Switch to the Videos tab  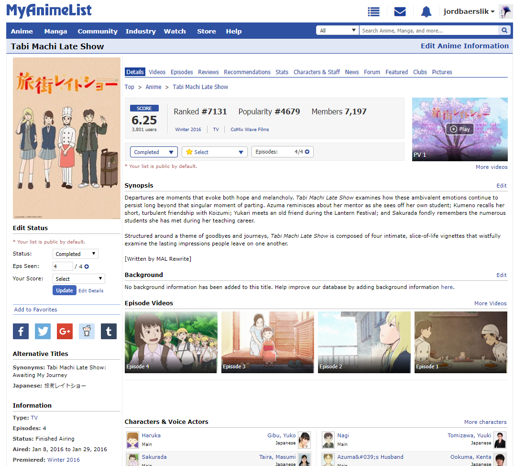click(157, 72)
